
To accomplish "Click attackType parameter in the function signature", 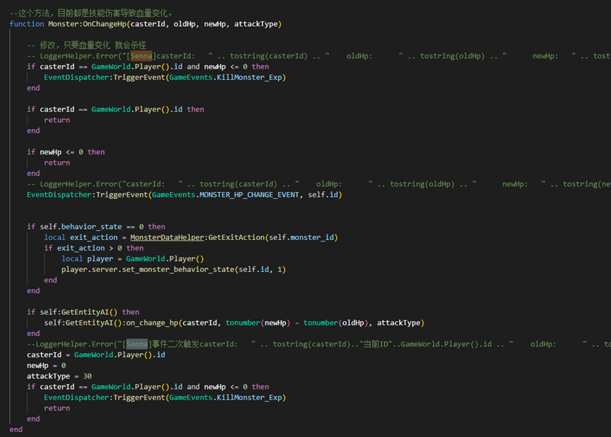I will tap(256, 24).
